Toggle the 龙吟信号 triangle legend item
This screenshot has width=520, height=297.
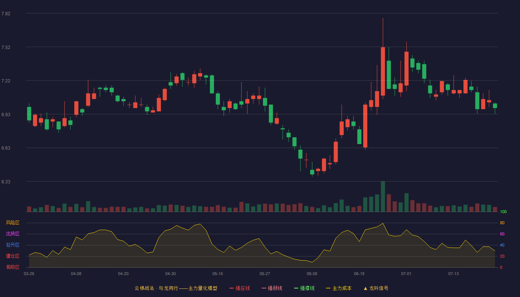pyautogui.click(x=376, y=288)
